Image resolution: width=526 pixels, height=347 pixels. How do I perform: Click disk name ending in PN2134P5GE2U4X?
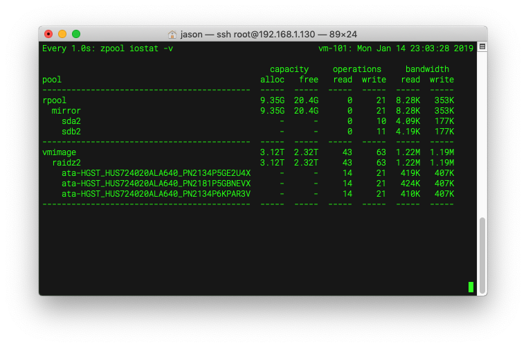(x=156, y=173)
